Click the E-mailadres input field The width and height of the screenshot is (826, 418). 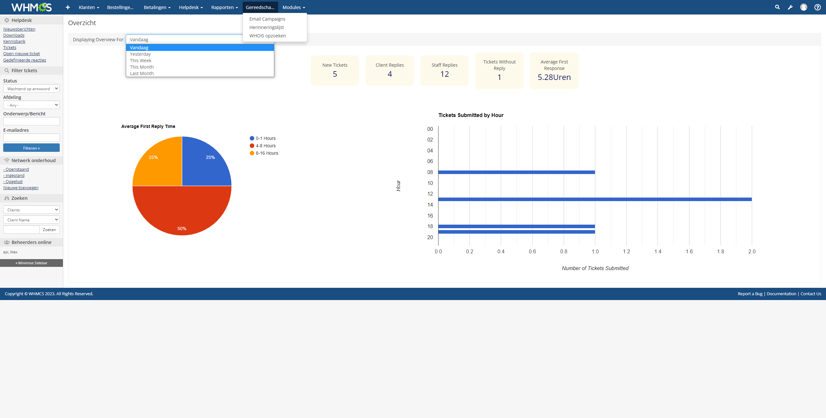point(31,138)
